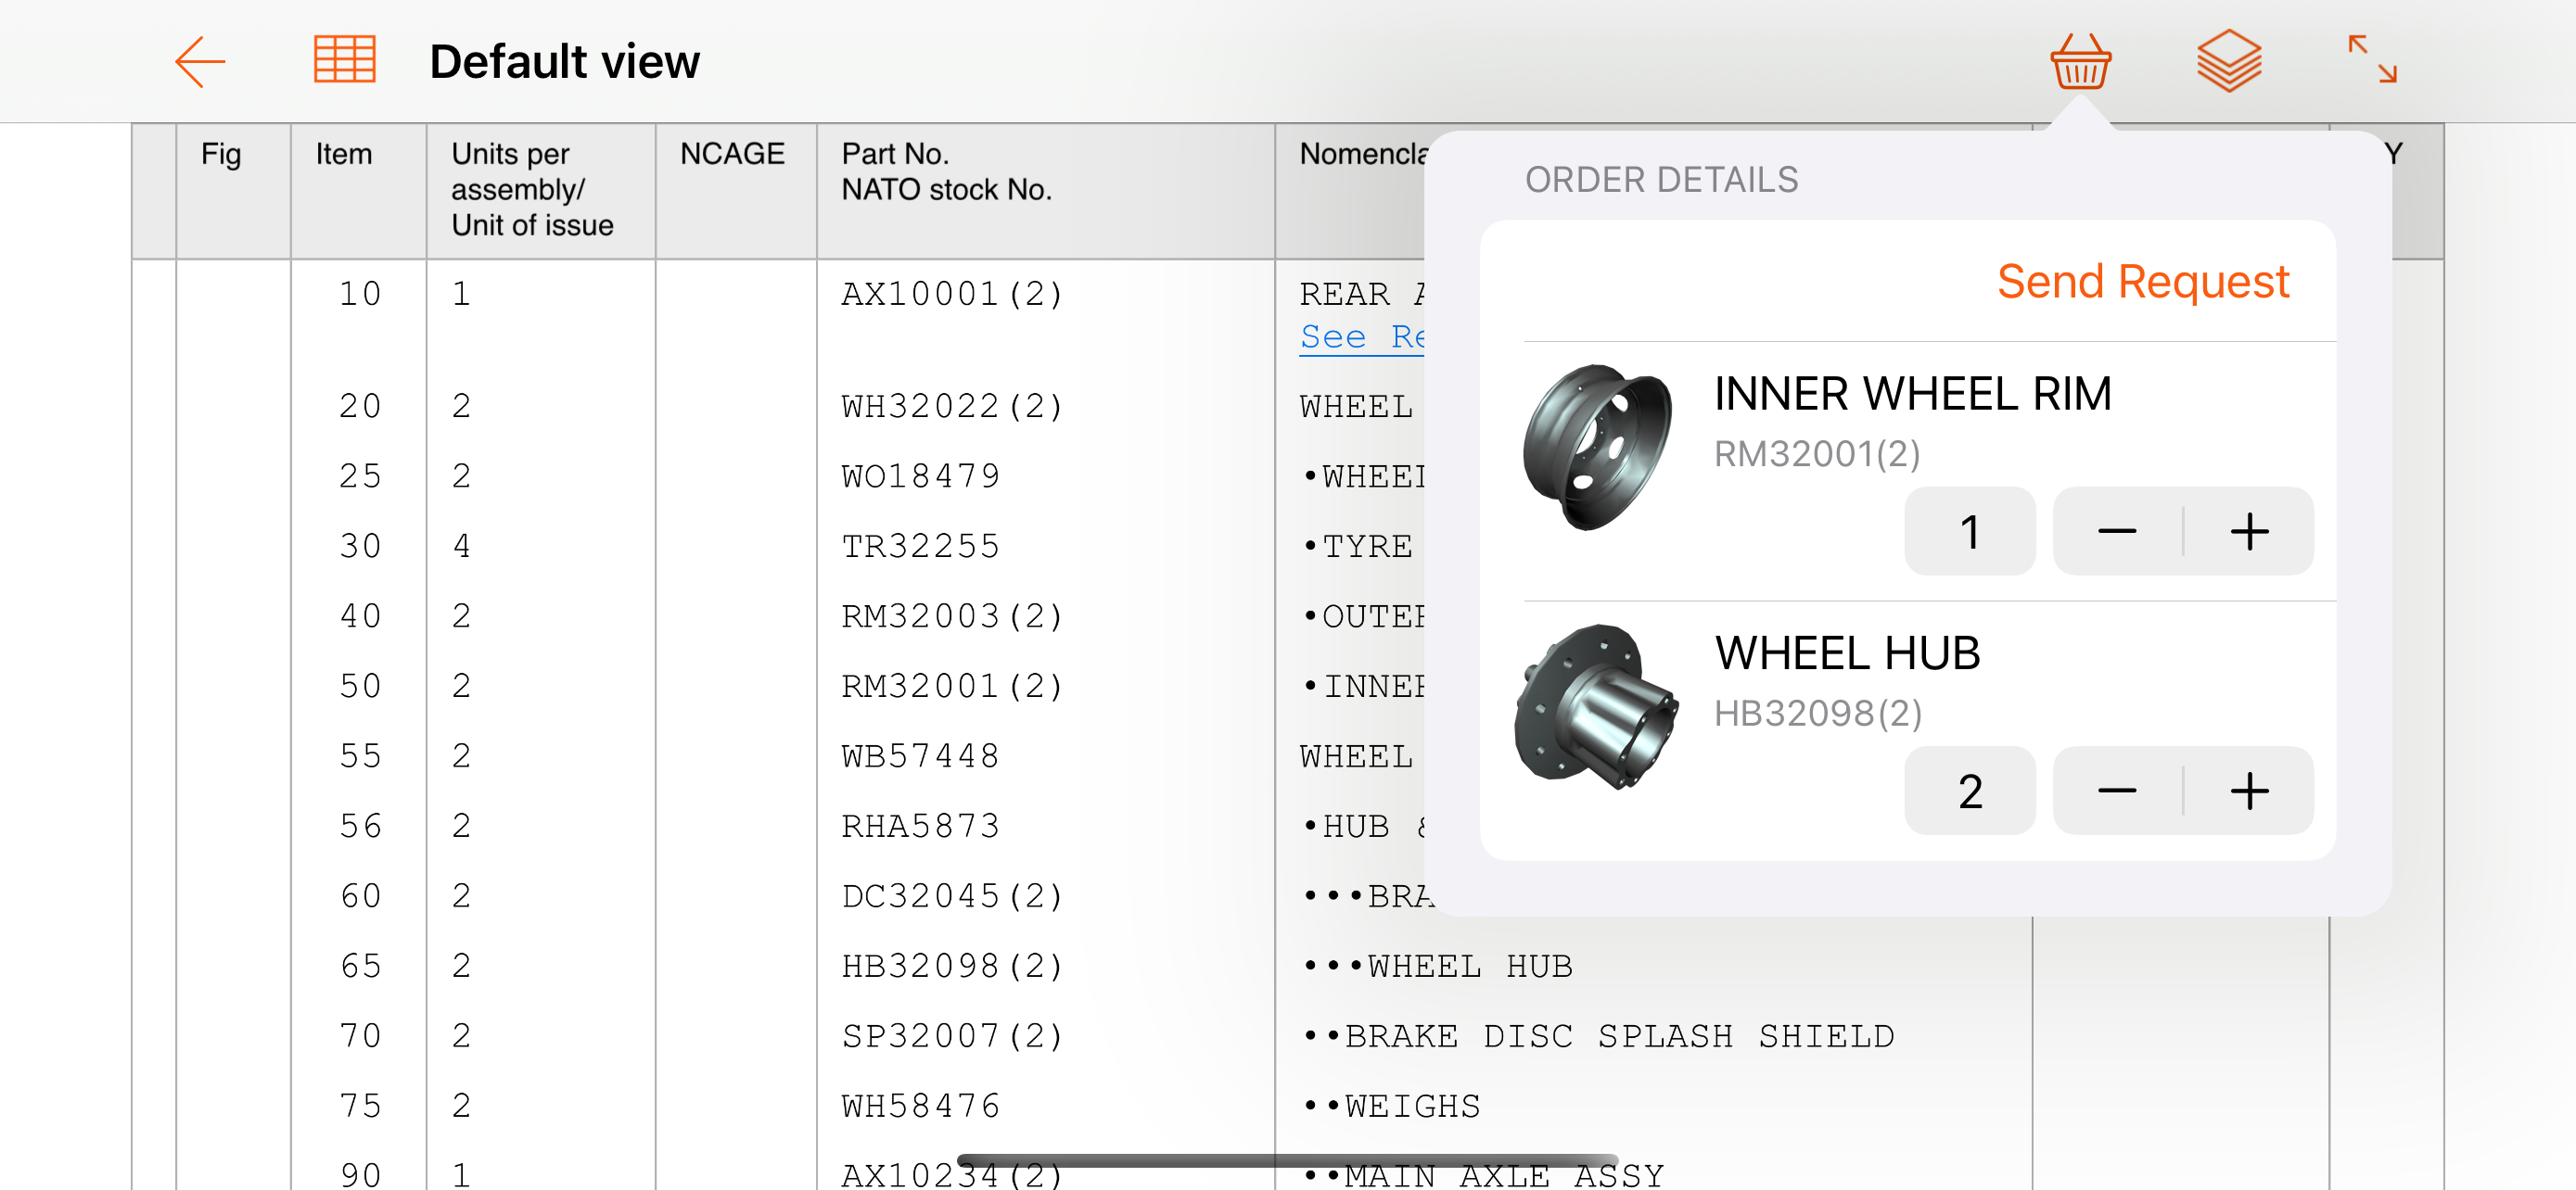Image resolution: width=2576 pixels, height=1190 pixels.
Task: Click the horizontal scroll bar at bottom
Action: click(1286, 1160)
